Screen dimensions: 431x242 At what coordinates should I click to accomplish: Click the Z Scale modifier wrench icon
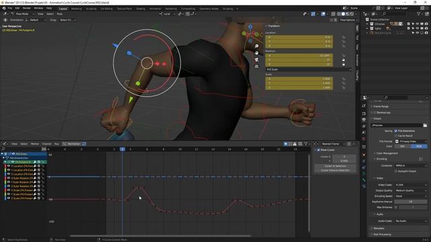click(x=35, y=198)
